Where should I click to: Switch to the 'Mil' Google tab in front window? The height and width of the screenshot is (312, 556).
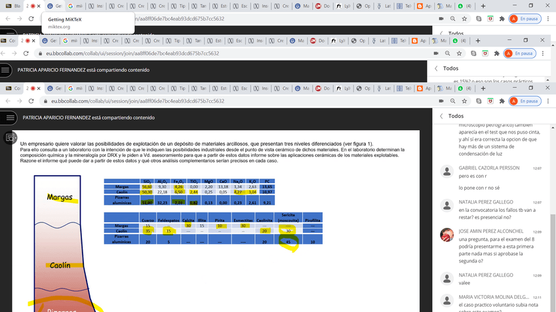(75, 88)
